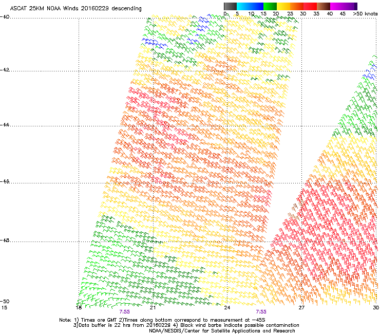Click the -44 latitude axis label
This screenshot has height=334, width=380.
tap(5, 125)
